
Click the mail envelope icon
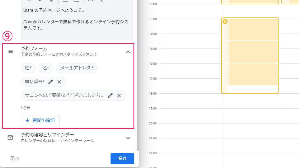click(x=10, y=138)
